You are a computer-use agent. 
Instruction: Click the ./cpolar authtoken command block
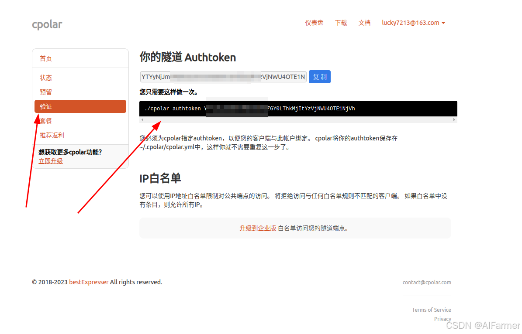tap(298, 109)
